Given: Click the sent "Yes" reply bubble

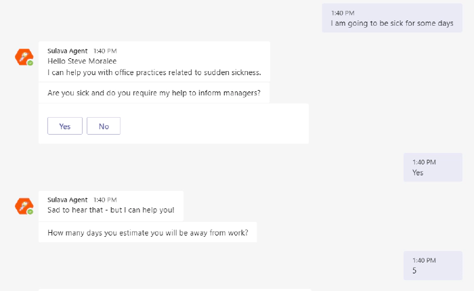Looking at the screenshot, I should (x=418, y=173).
